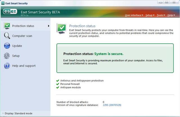Screen dimensions: 180x117
Task: Select Protection status in the sidebar
Action: coord(26,26)
